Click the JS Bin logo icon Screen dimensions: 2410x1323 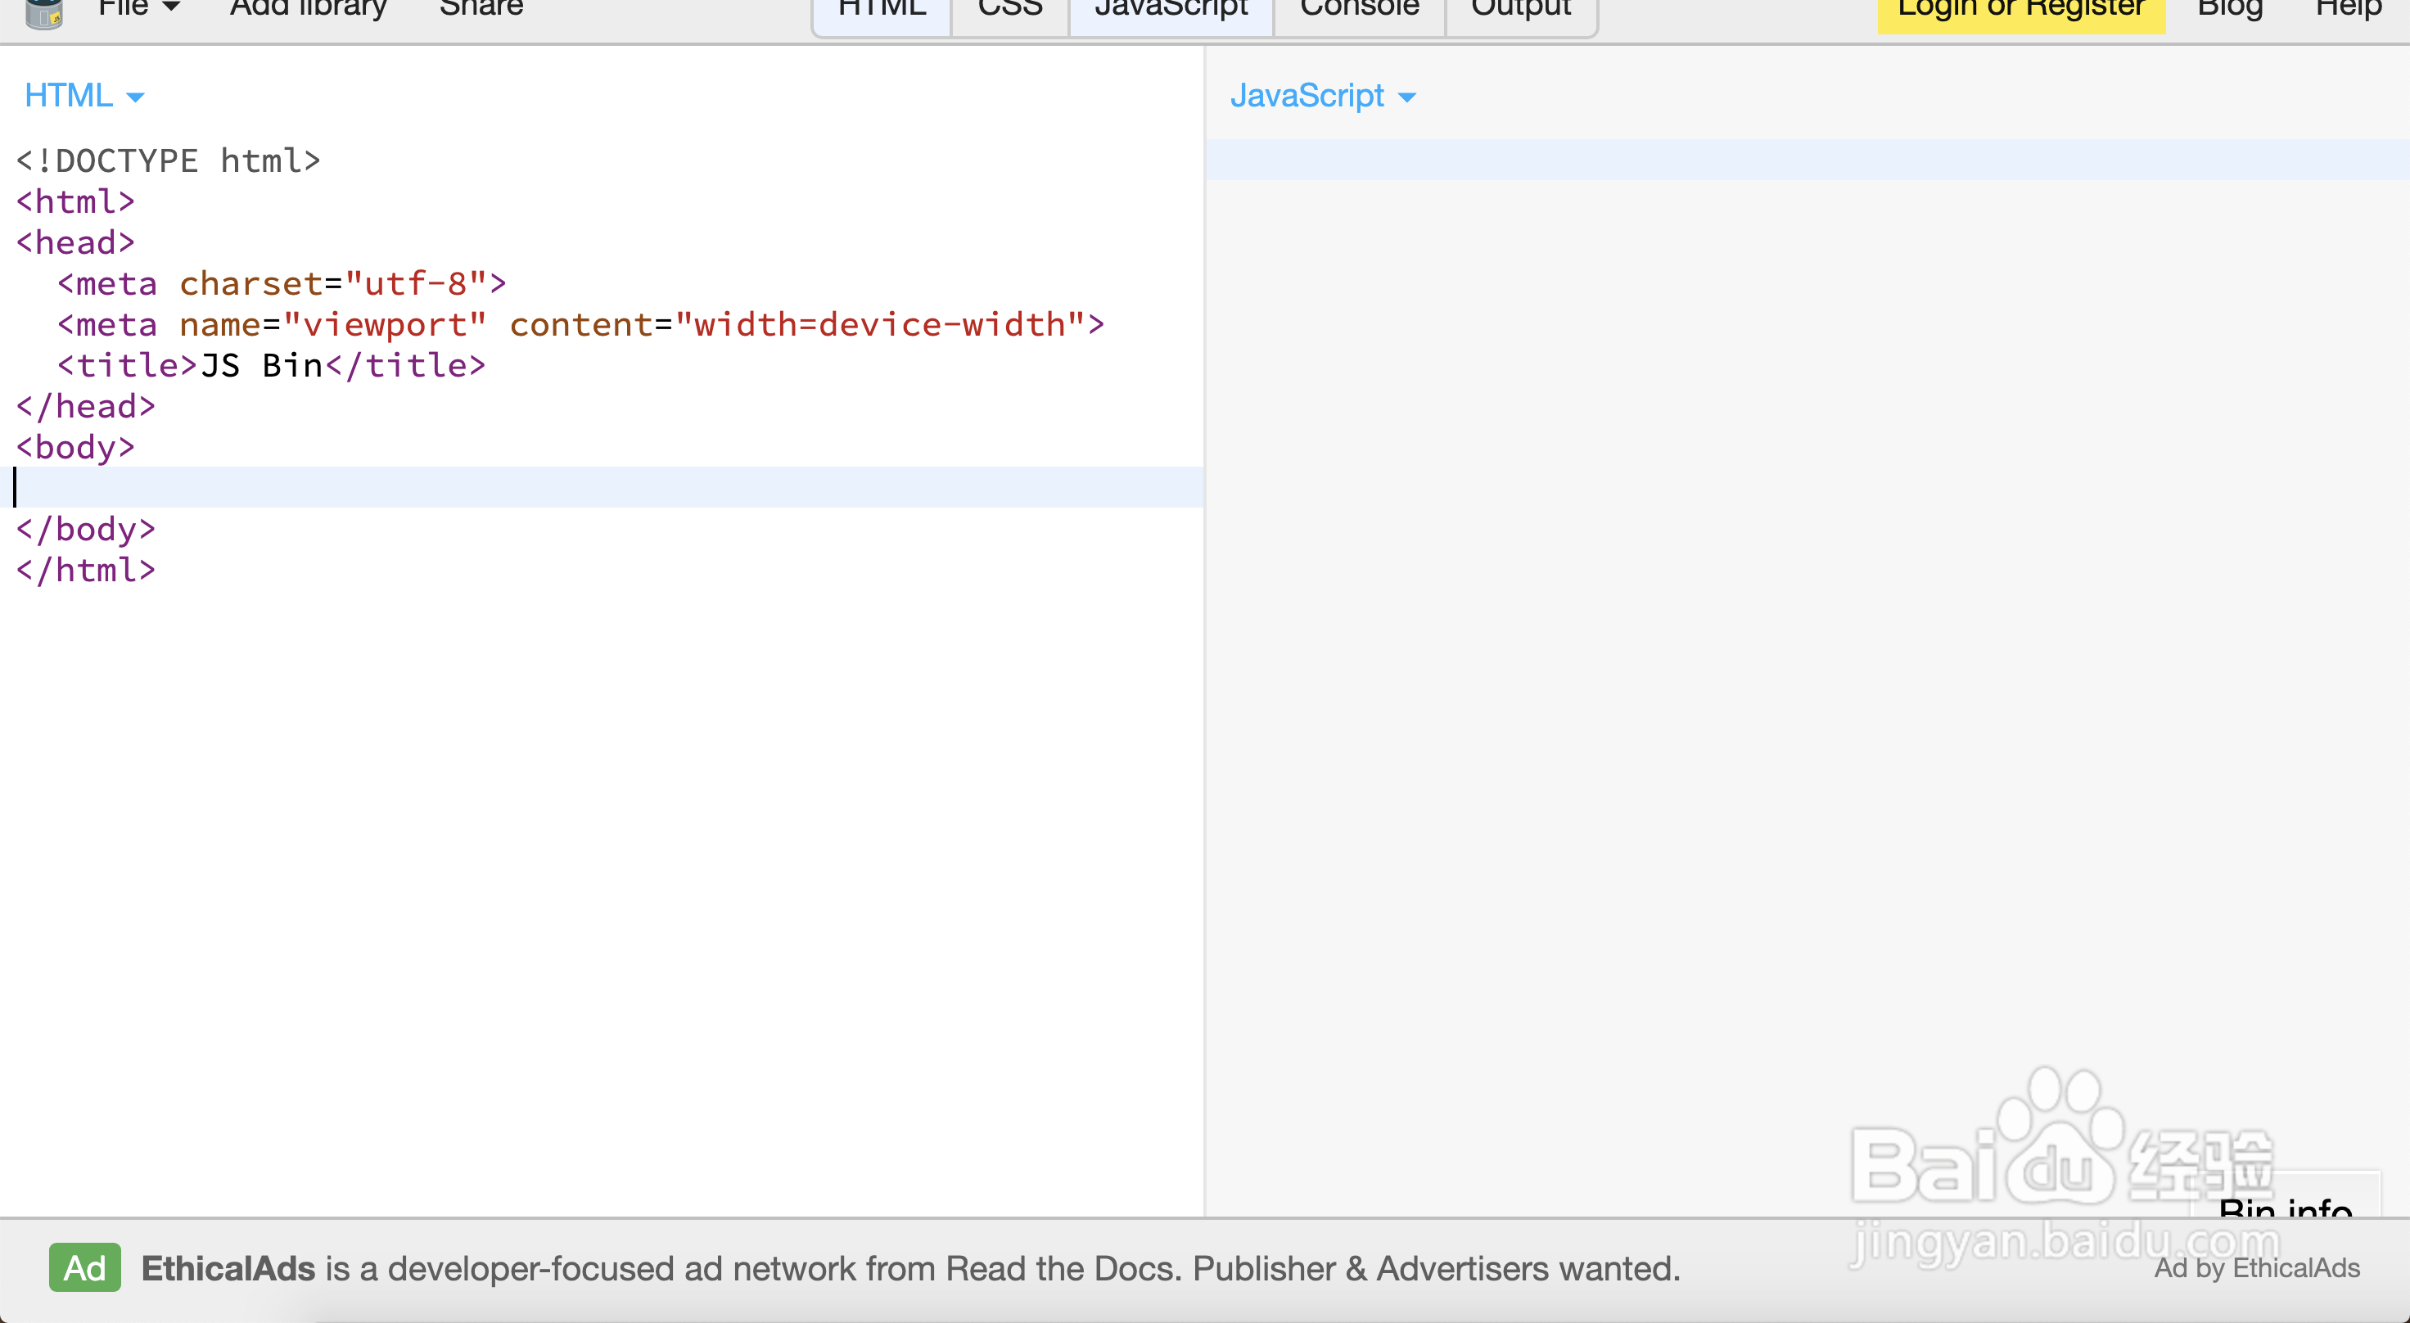pos(44,13)
